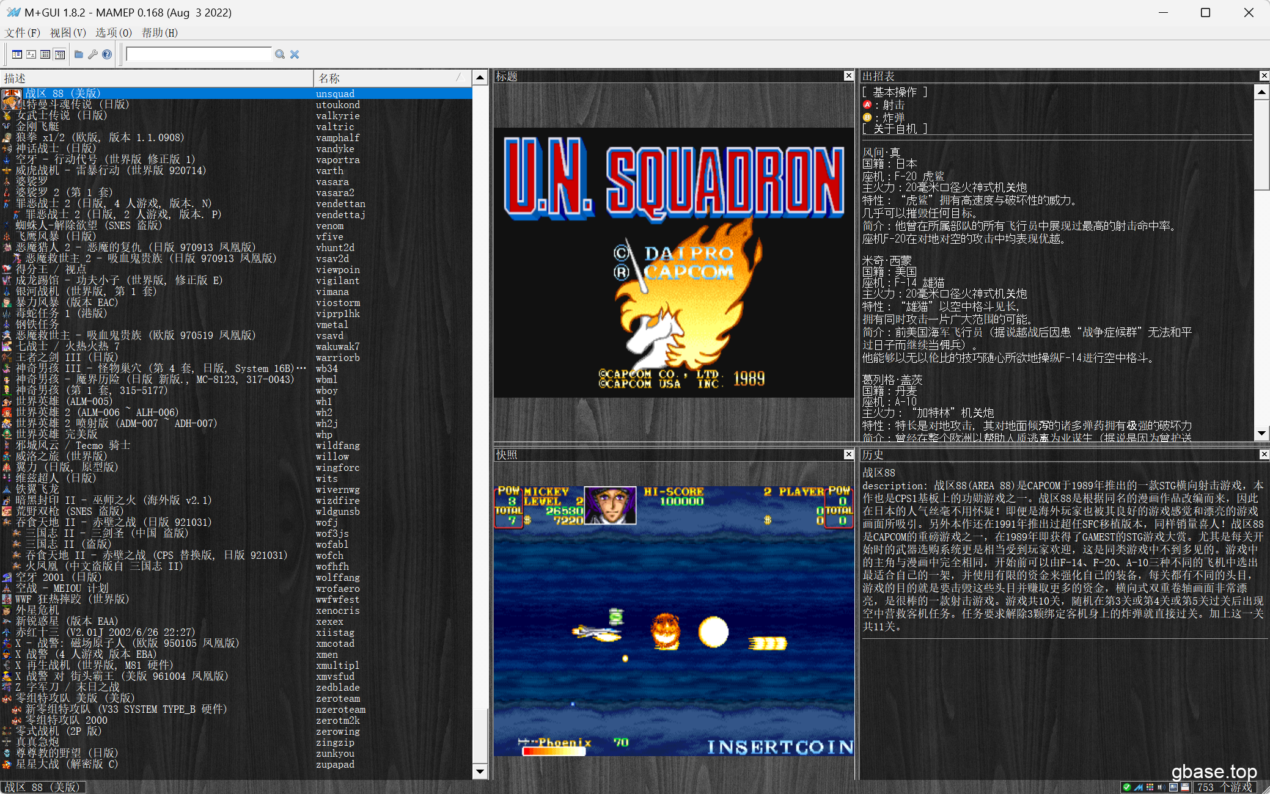The width and height of the screenshot is (1270, 794).
Task: Click the icon beside 婆裟罗
Action: coord(7,181)
